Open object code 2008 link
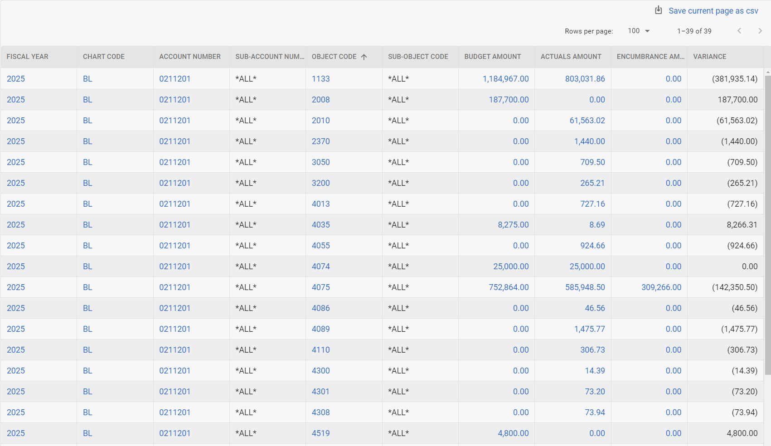Image resolution: width=771 pixels, height=446 pixels. pyautogui.click(x=320, y=100)
